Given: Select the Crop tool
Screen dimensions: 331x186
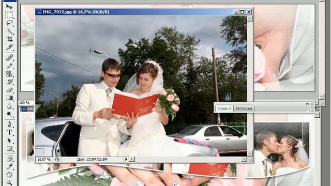Looking at the screenshot, I should 9,39.
